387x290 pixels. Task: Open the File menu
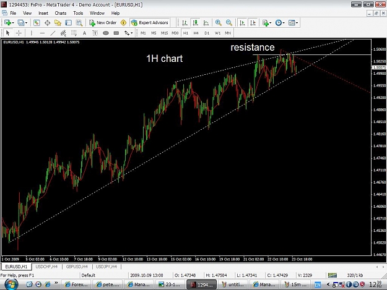(13, 13)
